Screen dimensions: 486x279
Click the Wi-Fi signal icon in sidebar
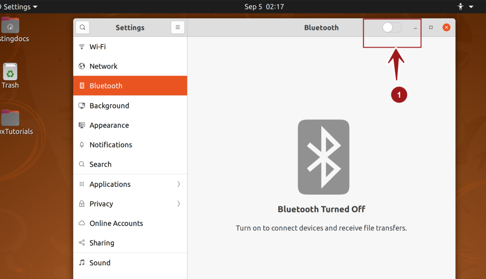[82, 47]
